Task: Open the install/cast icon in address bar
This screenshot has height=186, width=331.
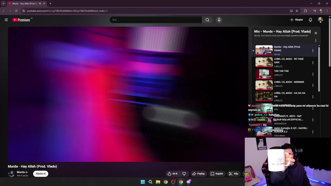Action: click(291, 11)
